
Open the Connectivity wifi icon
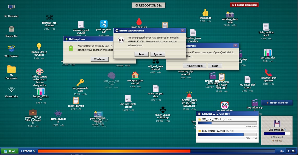tap(11, 89)
